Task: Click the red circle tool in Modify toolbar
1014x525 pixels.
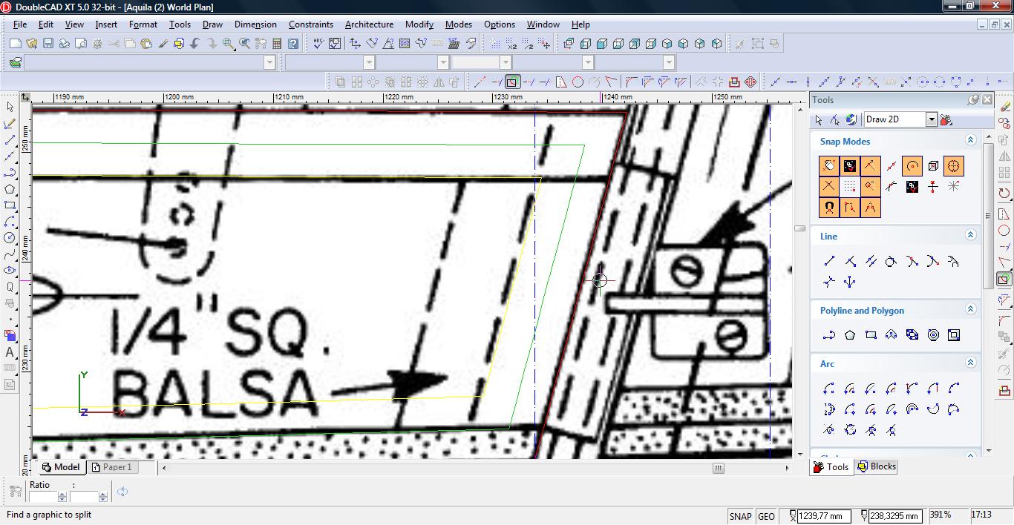Action: (578, 82)
